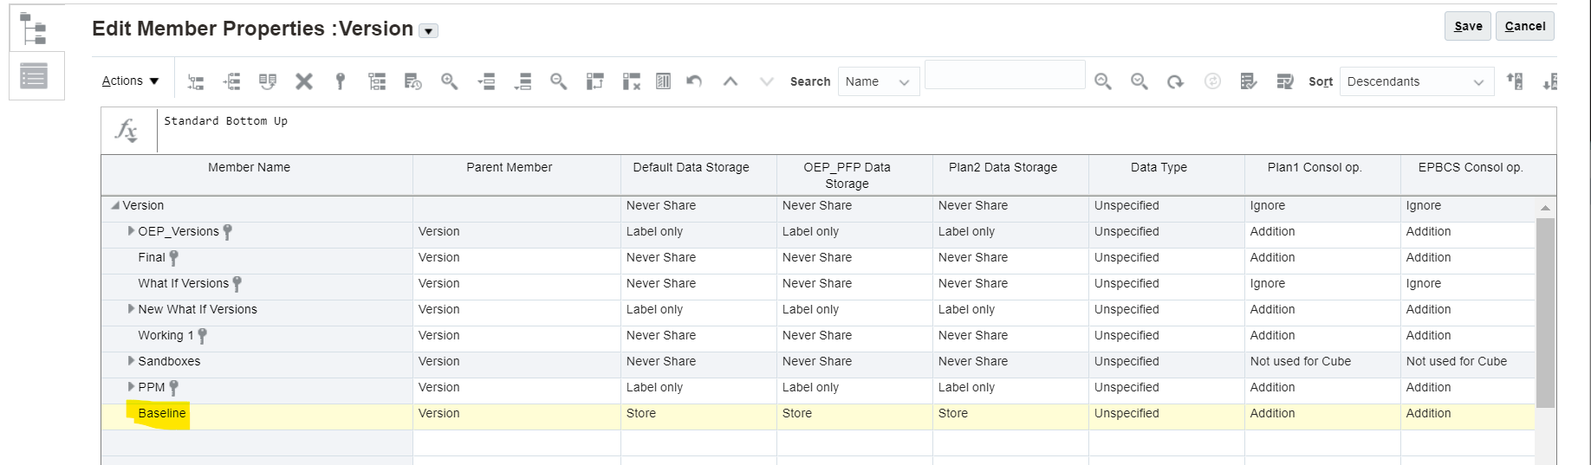Click the Add Sibling member icon
1591x465 pixels.
(x=231, y=81)
